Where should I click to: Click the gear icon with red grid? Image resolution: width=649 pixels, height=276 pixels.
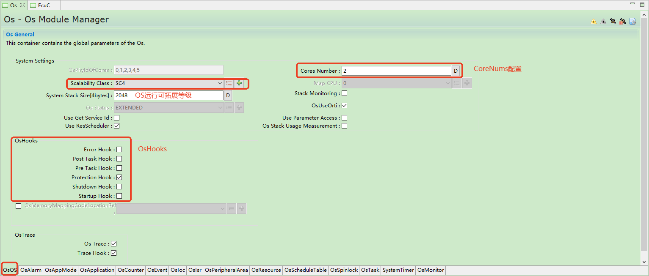coord(622,21)
